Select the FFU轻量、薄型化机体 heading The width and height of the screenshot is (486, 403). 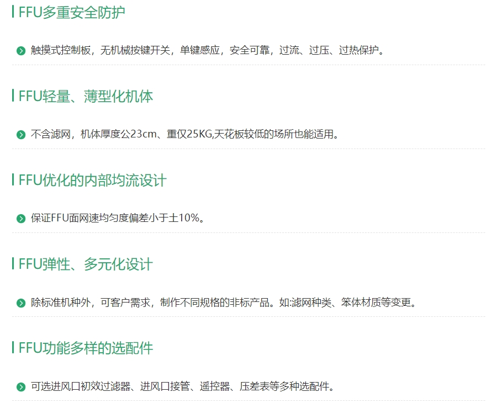coord(86,95)
